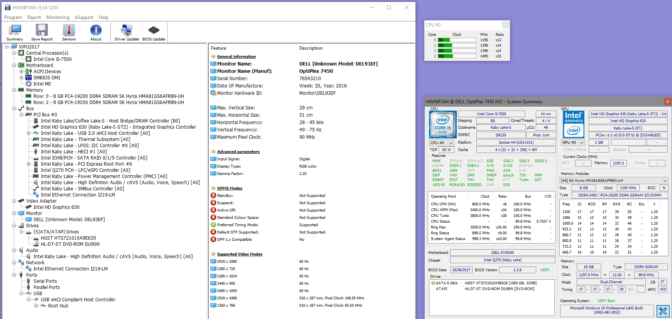Select the Intel Ethernet Connection I219-LM under Network
Screen dimensions: 672x319
click(x=70, y=269)
